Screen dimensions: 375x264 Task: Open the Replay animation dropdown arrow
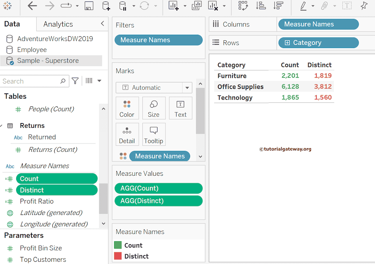(77, 6)
